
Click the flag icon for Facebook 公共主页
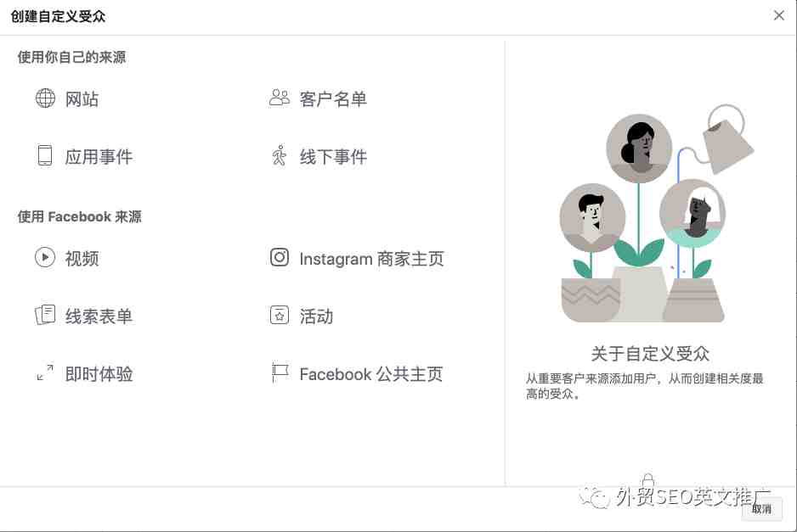[280, 372]
